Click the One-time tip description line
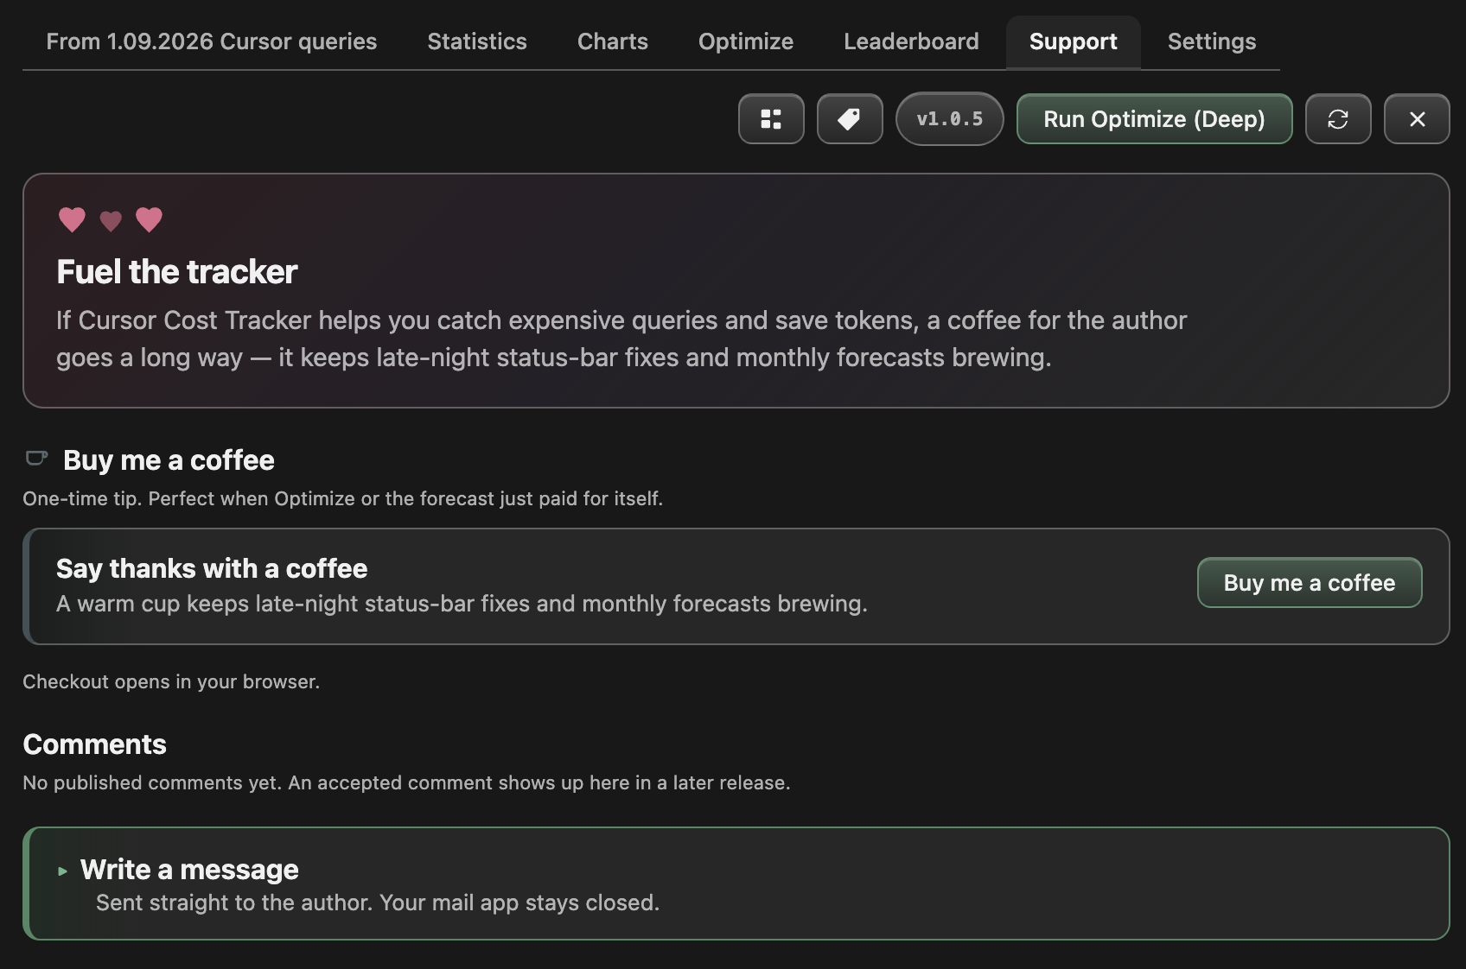This screenshot has width=1466, height=969. tap(342, 498)
